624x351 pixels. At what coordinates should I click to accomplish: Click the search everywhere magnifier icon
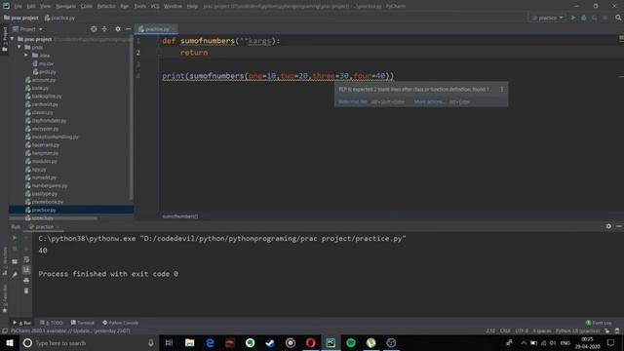tap(618, 18)
